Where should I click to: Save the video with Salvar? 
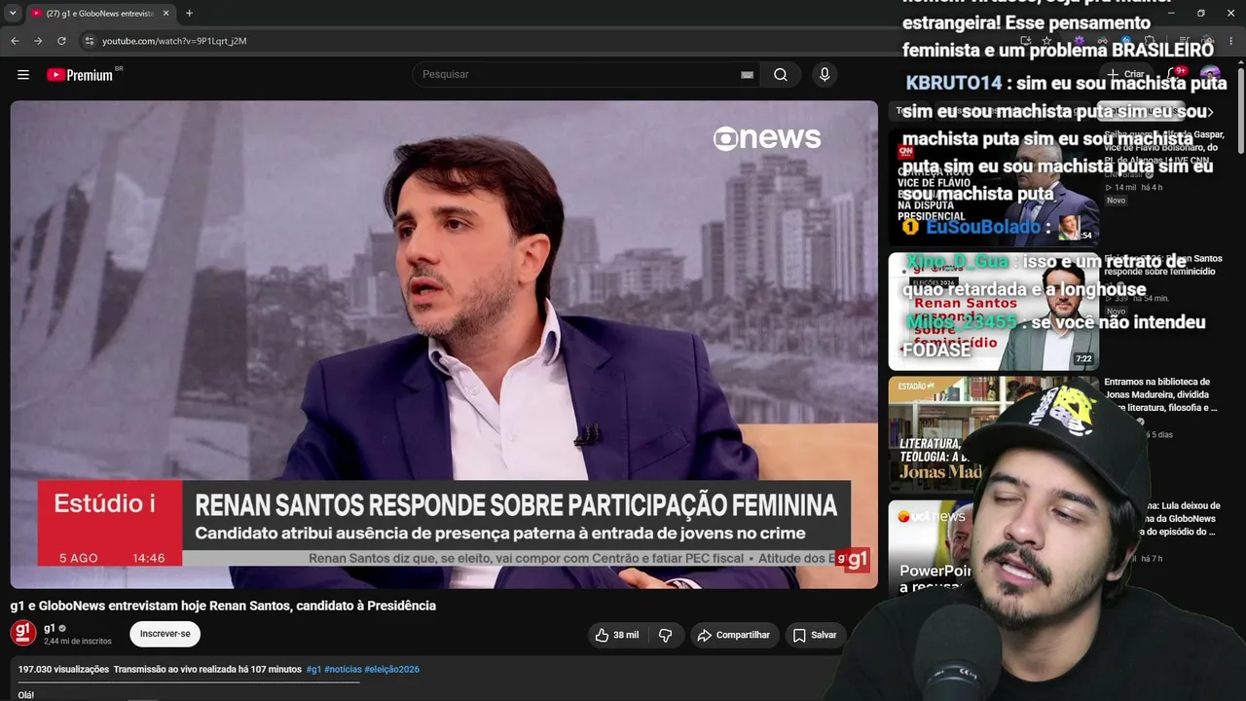(815, 635)
